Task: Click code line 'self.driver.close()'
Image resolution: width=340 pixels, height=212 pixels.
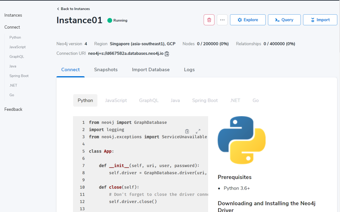Action: [x=133, y=202]
